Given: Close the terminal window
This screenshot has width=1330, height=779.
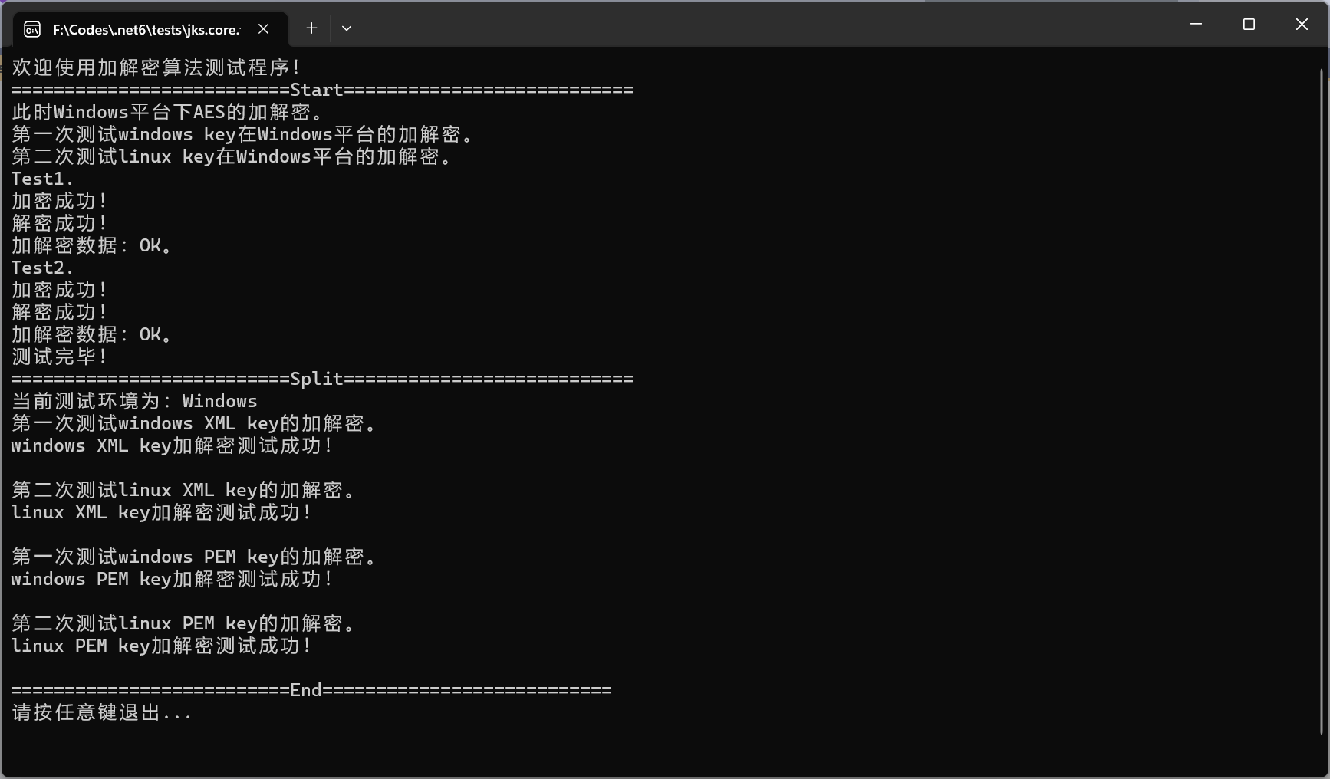Looking at the screenshot, I should 1302,25.
